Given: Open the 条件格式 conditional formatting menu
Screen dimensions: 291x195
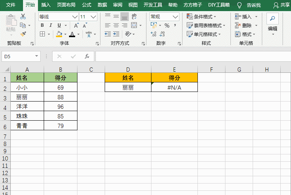Looking at the screenshot, I should [201, 17].
